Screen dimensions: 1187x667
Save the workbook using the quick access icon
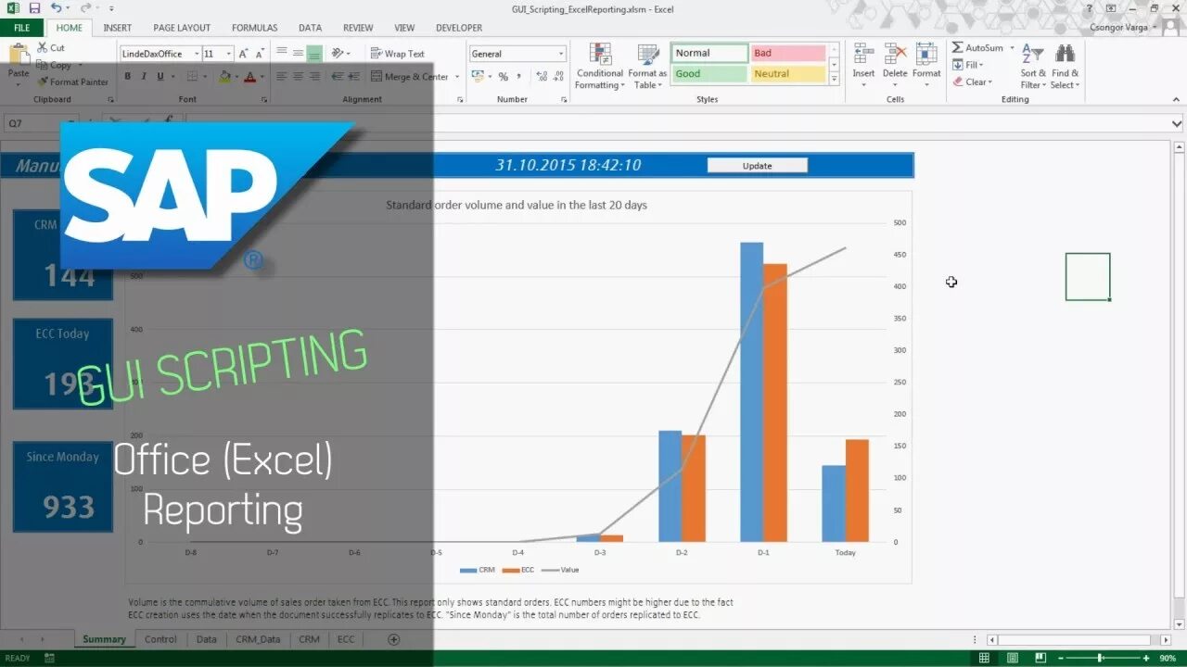click(35, 7)
